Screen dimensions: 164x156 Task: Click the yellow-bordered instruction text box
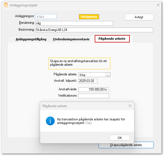79,64
